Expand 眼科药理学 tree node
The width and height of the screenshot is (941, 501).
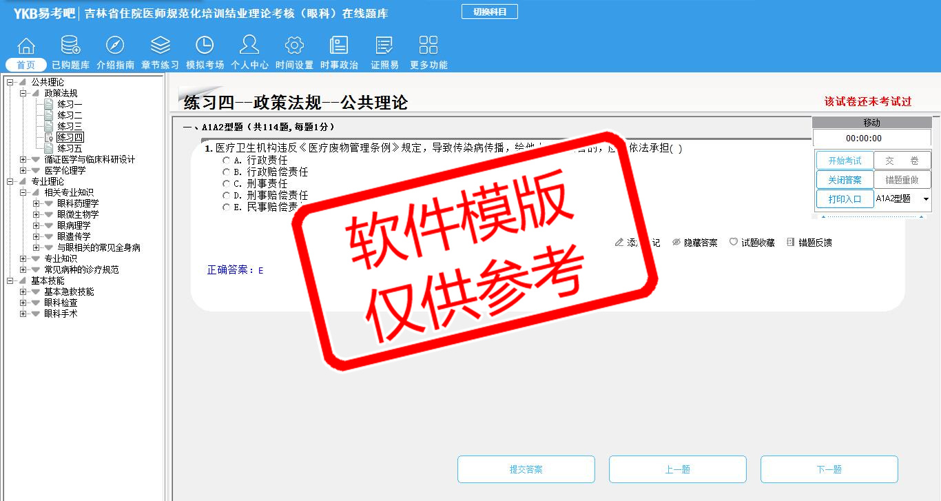(x=36, y=203)
